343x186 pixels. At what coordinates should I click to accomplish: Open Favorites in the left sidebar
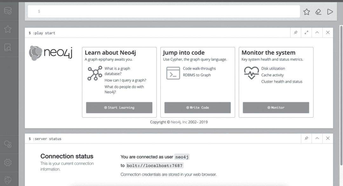8,29
